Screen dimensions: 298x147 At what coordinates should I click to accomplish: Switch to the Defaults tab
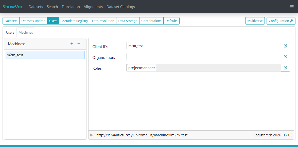171,21
